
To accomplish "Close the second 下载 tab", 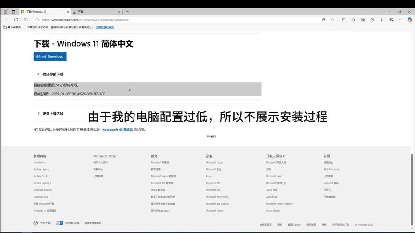I will [x=119, y=12].
